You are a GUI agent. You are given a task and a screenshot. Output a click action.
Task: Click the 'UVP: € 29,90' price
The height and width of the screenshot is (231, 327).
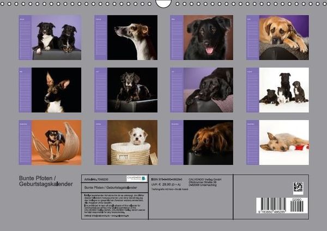[x=166, y=184]
